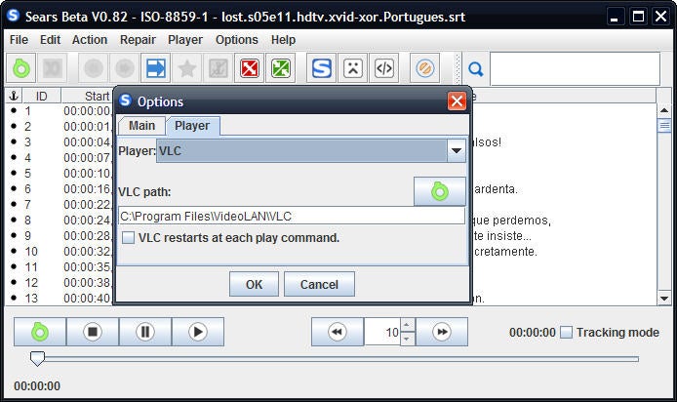The image size is (677, 402).
Task: Skip forward using fast-forward button
Action: pos(442,332)
